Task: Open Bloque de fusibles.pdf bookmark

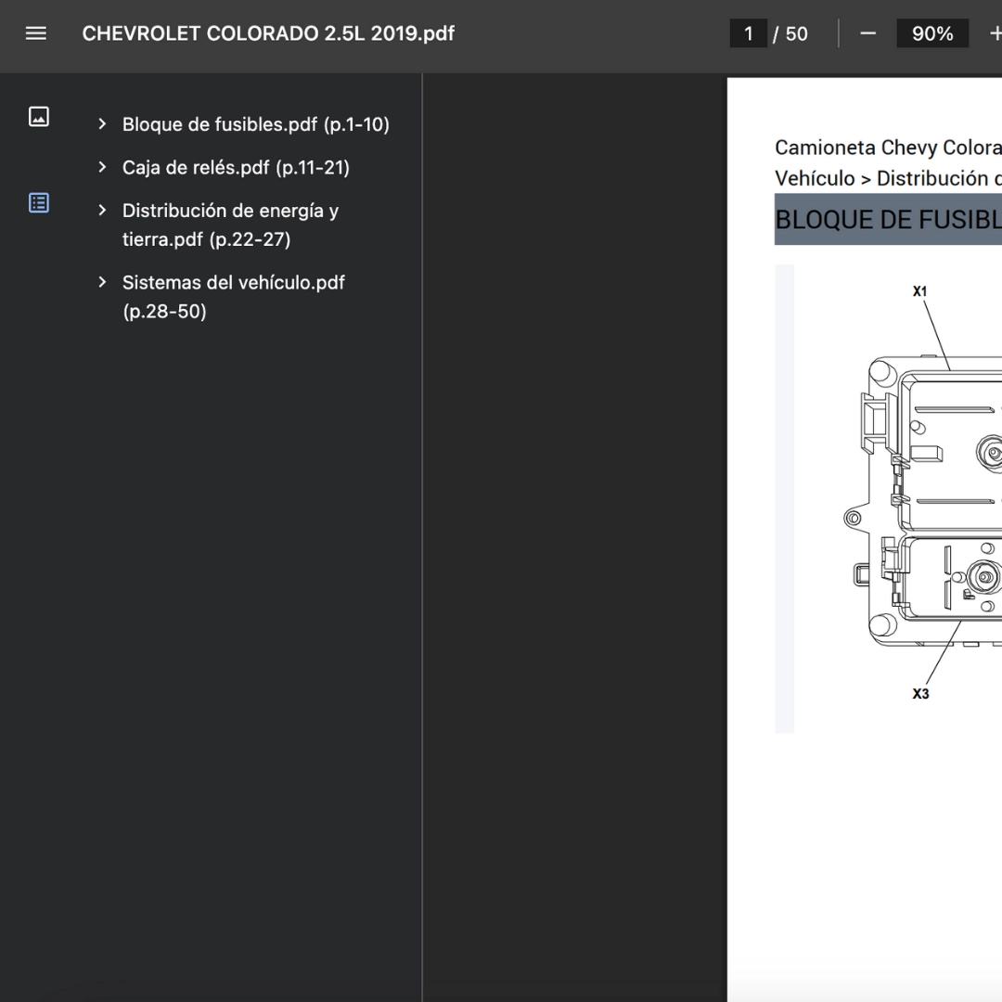Action: (255, 124)
